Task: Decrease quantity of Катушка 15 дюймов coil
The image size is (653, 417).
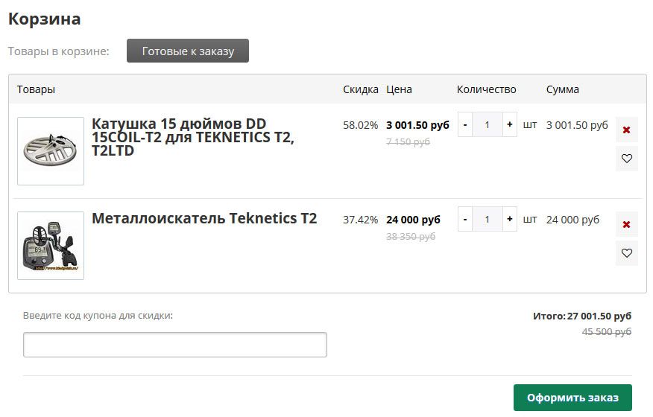Action: click(465, 124)
